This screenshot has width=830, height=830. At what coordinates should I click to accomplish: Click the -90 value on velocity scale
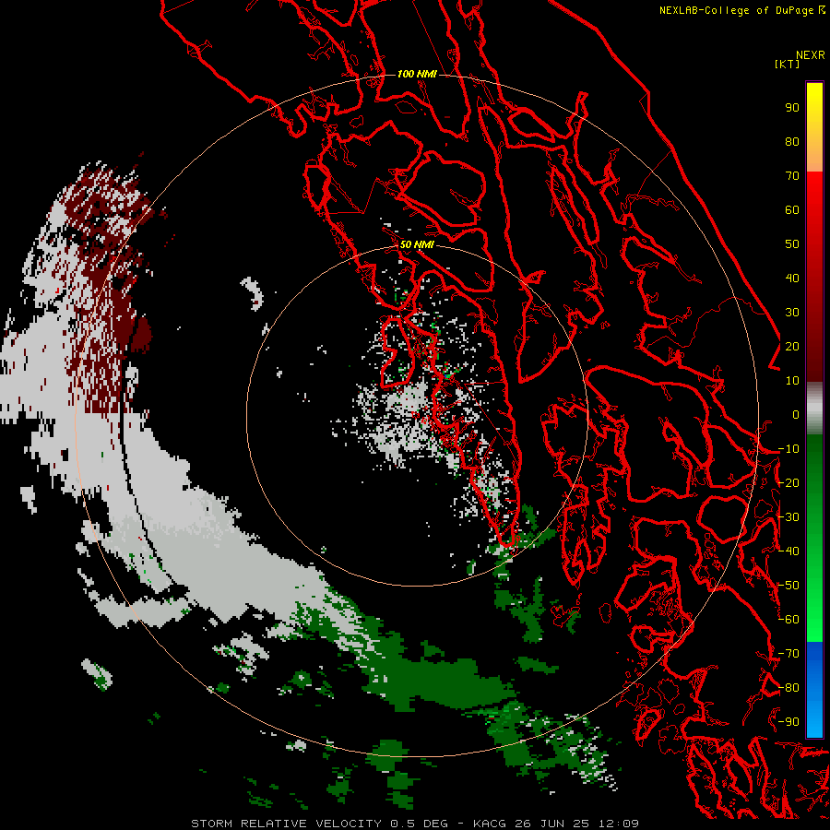(788, 722)
